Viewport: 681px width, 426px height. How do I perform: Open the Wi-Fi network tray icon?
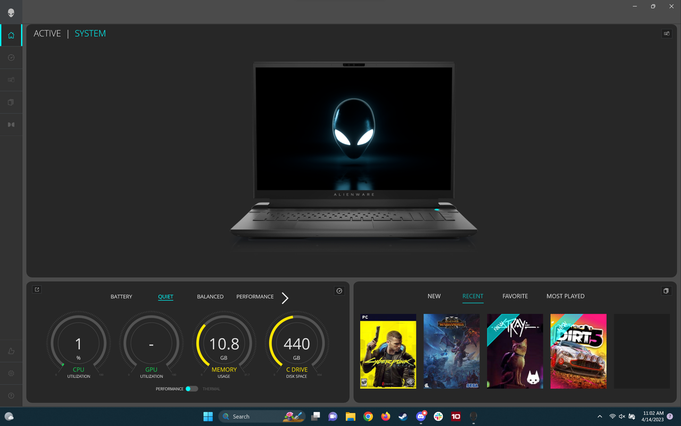(x=612, y=416)
